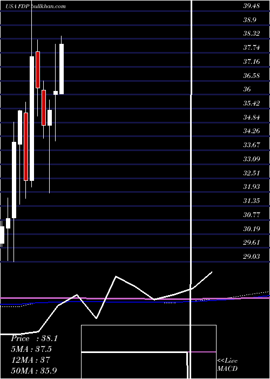Click the 37.16 price axis label

point(251,62)
